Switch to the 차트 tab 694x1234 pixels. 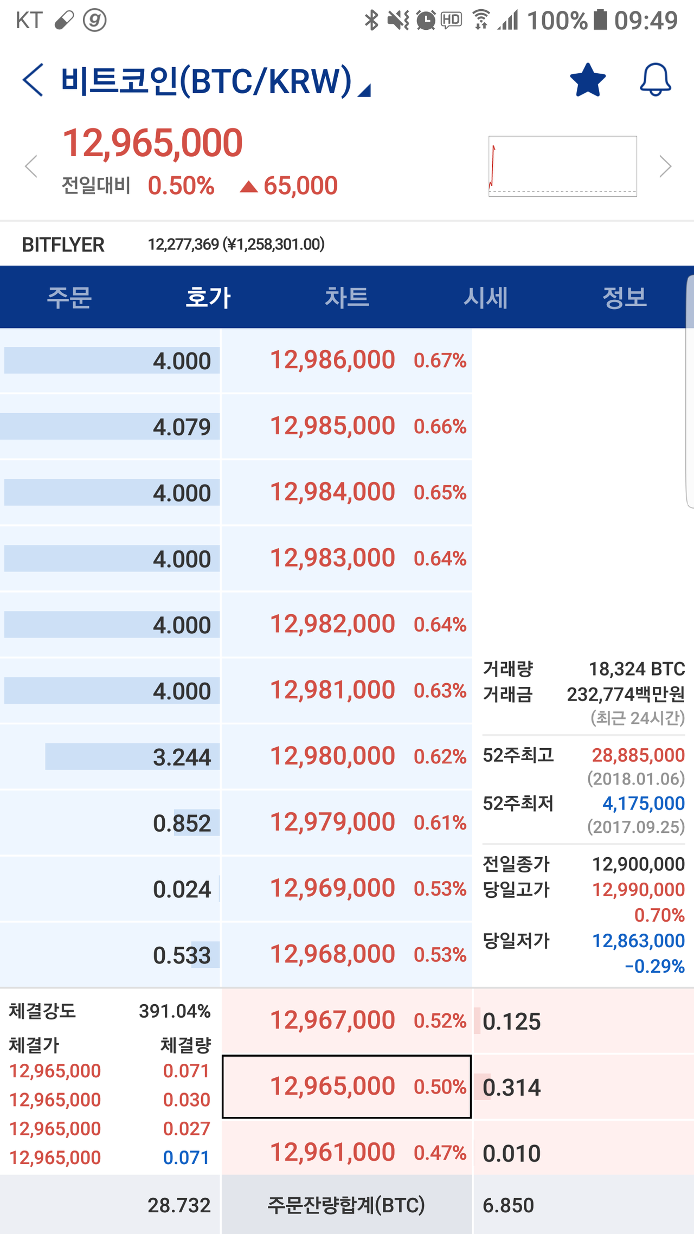[x=348, y=297]
